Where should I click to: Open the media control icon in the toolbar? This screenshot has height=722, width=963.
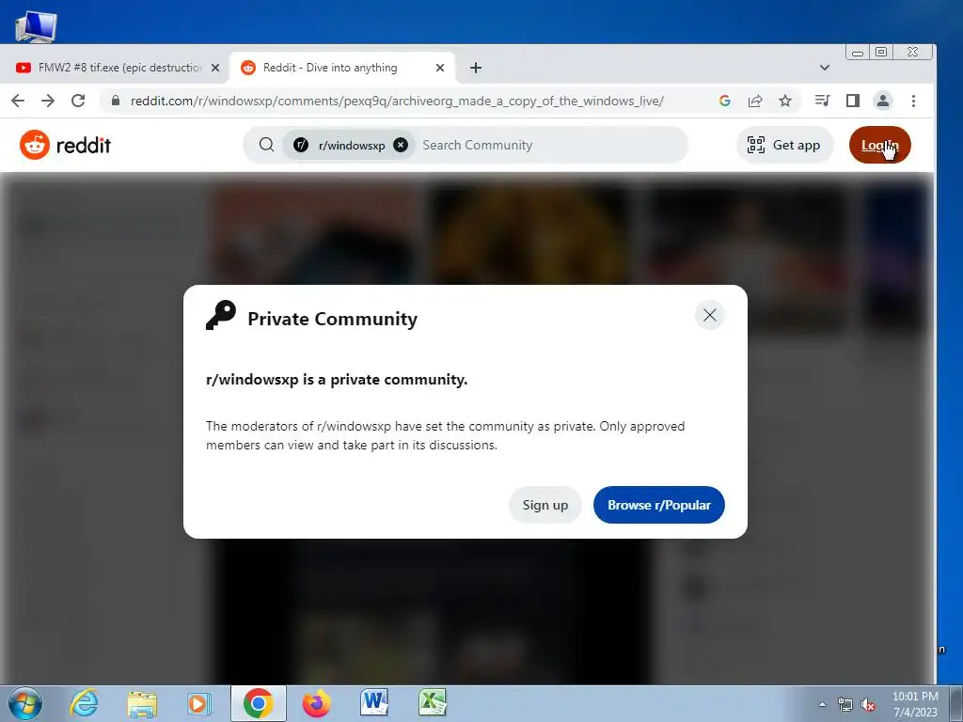pos(822,100)
